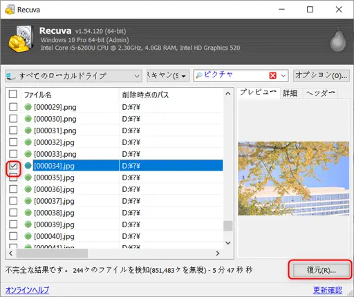Toggle the select-all checkbox in header
This screenshot has width=354, height=297.
(13, 94)
